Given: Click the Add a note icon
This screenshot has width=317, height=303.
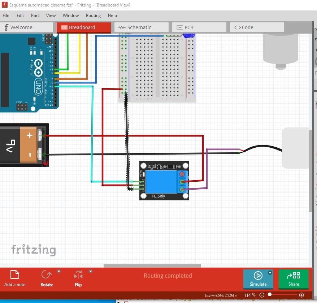Looking at the screenshot, I should point(15,275).
